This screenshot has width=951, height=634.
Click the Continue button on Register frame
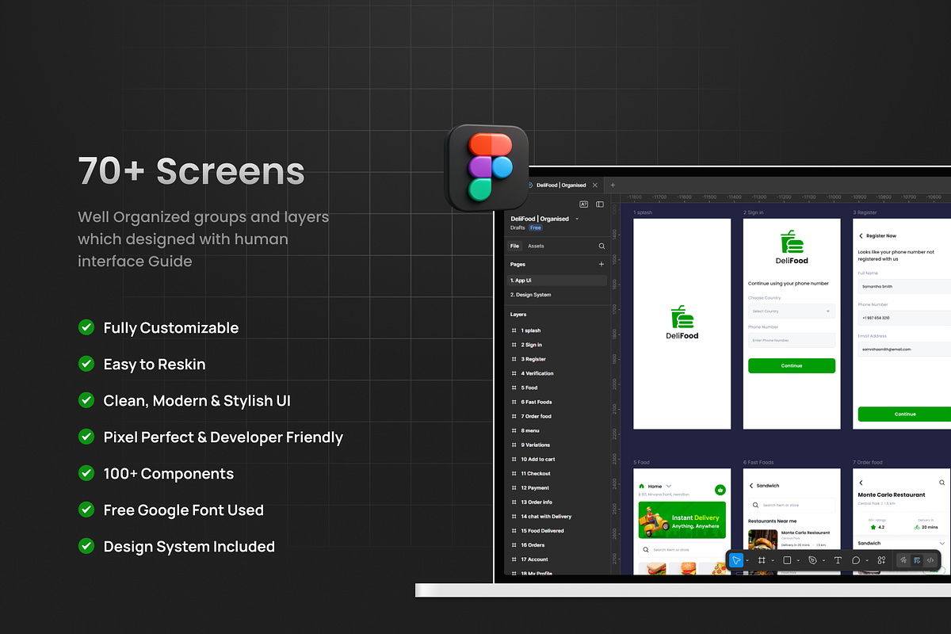[x=904, y=414]
